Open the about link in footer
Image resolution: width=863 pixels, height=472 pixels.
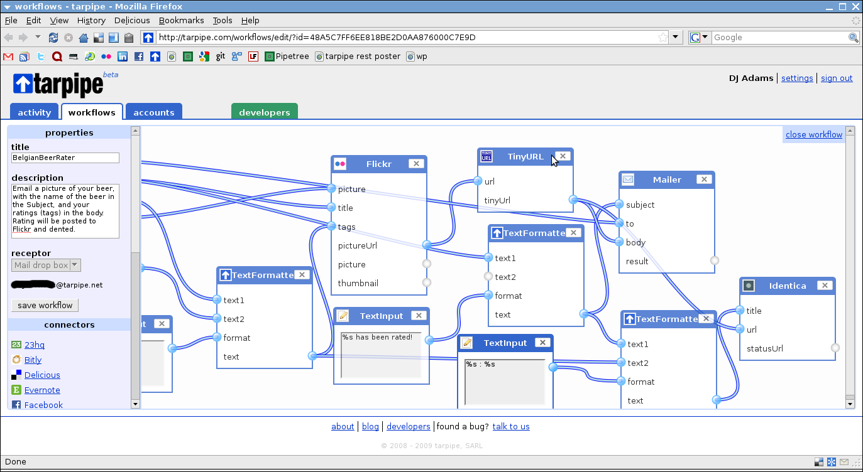(x=343, y=427)
